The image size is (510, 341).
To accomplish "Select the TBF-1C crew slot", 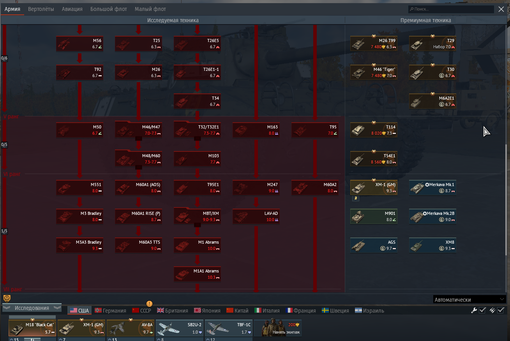I will click(229, 328).
